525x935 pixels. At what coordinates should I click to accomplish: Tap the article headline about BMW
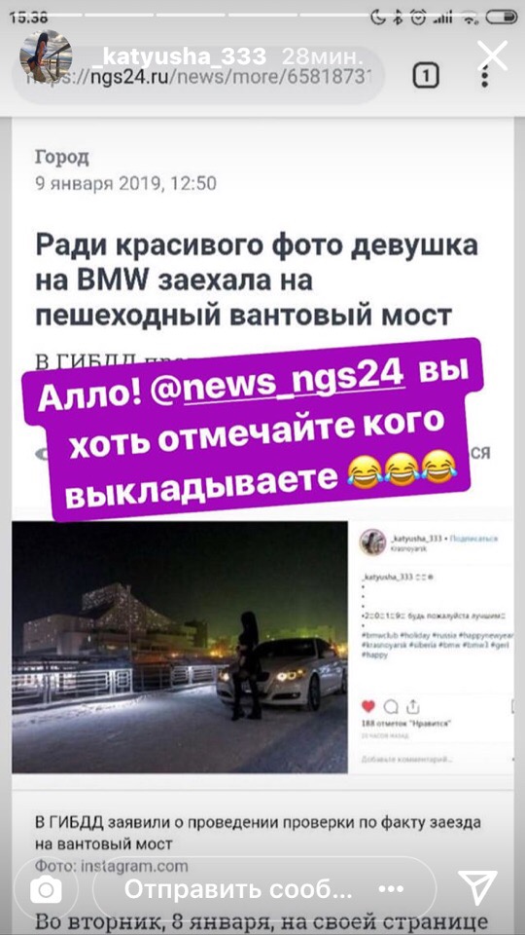(257, 280)
